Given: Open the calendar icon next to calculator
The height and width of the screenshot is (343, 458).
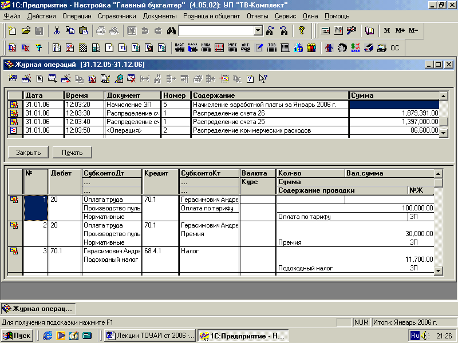Looking at the screenshot, I should tap(338, 31).
